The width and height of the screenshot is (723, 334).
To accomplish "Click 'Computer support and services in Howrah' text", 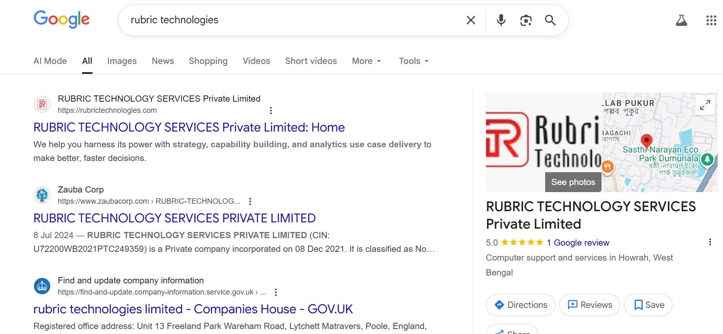I will pos(579,265).
